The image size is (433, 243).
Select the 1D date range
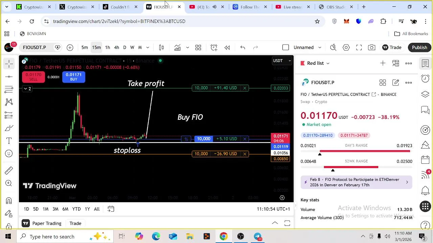[26, 209]
